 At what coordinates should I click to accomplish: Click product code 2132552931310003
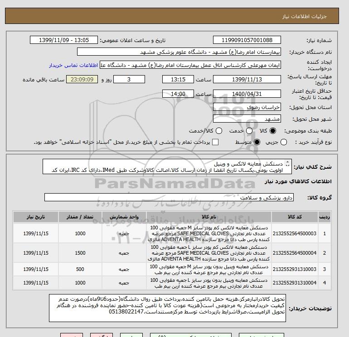pos(295,269)
